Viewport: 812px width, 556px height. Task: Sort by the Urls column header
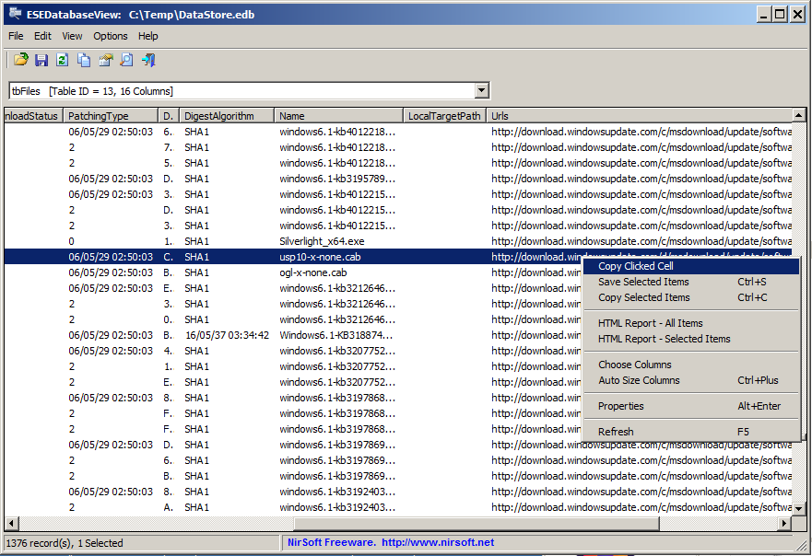(x=640, y=116)
